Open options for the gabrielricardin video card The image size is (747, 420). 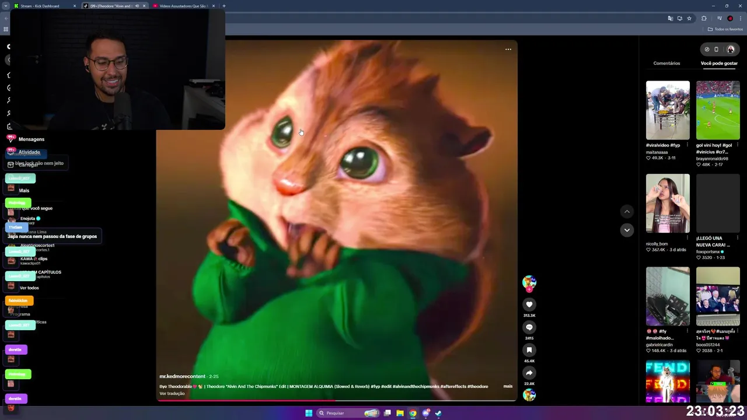click(x=687, y=331)
